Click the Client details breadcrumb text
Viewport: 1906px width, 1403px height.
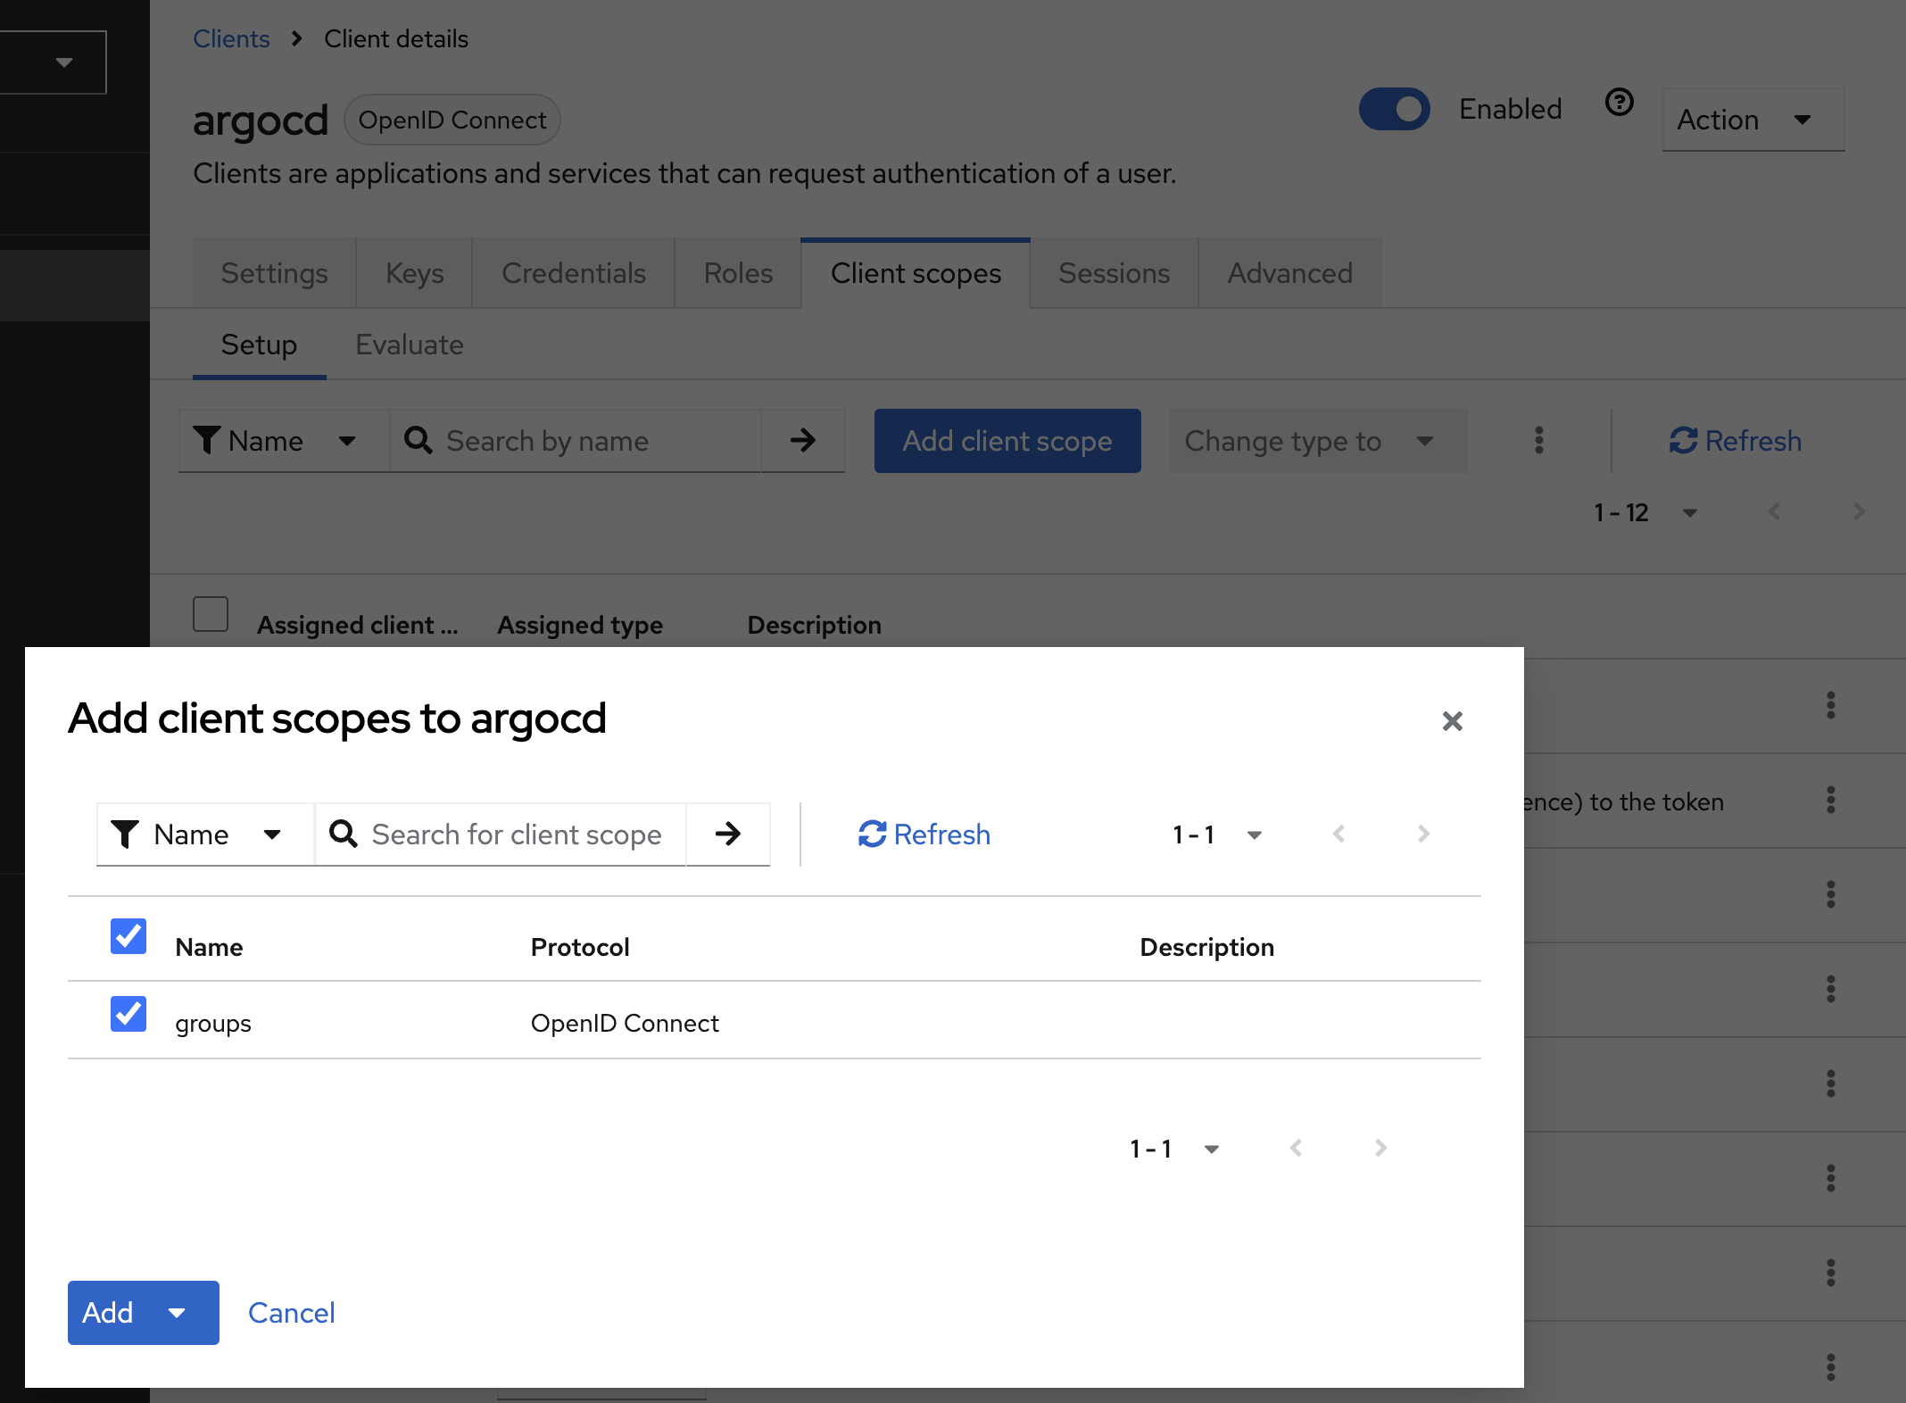coord(396,39)
